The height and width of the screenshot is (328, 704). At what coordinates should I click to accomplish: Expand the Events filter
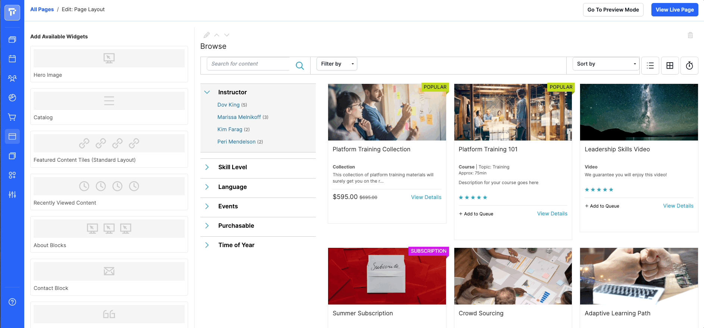point(207,206)
